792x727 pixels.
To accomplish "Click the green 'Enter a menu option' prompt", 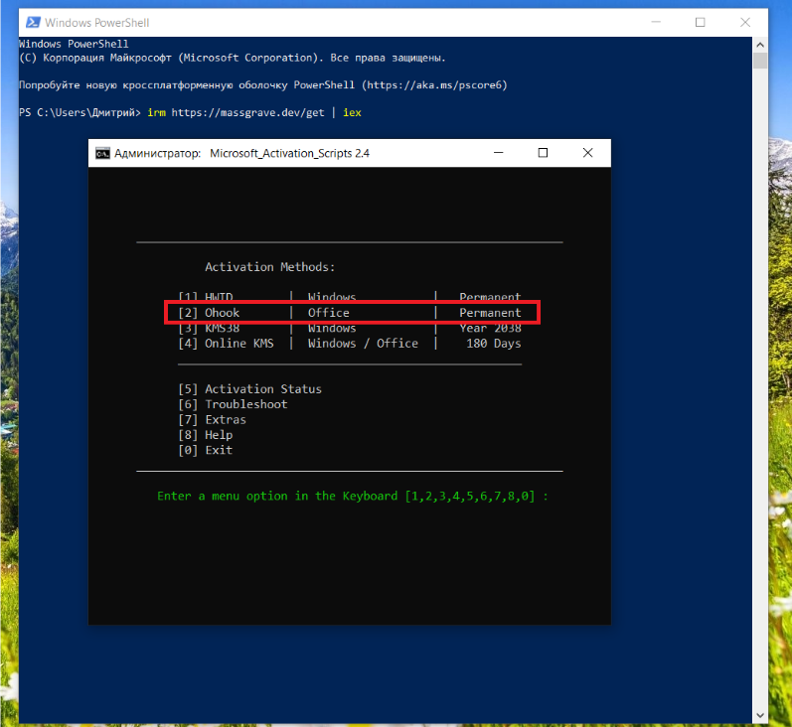I will [353, 496].
